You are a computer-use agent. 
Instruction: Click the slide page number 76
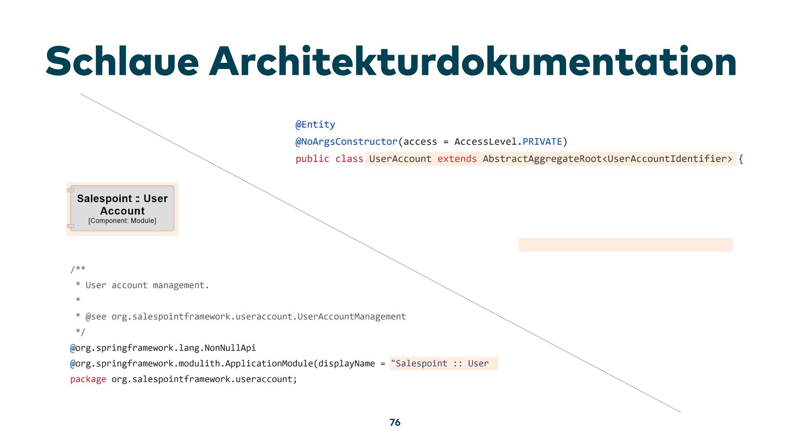[x=395, y=422]
